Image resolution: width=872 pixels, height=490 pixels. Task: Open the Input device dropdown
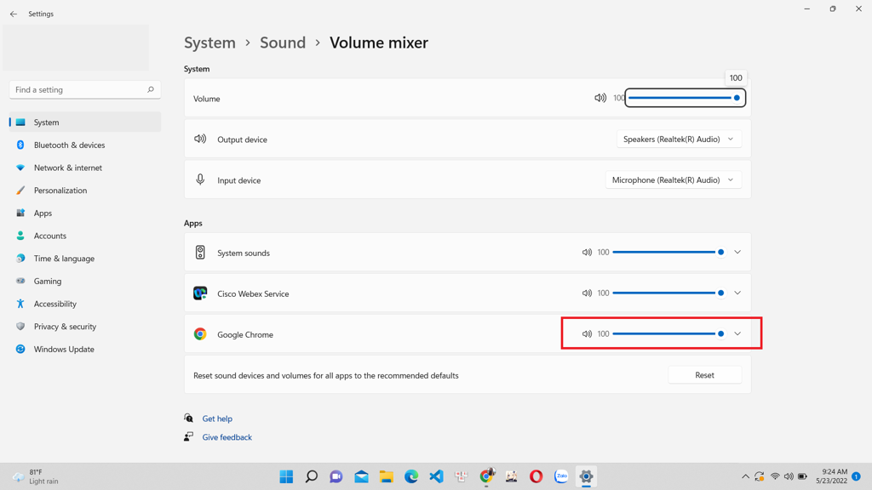[x=674, y=180]
